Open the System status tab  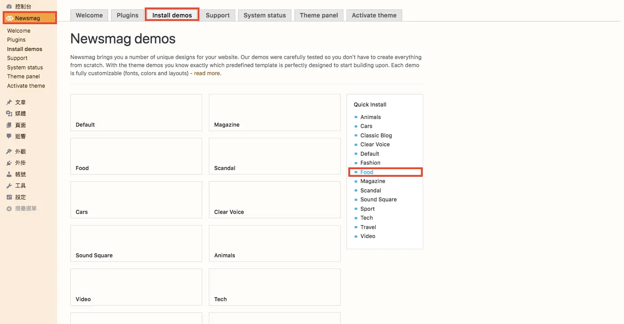pos(265,15)
